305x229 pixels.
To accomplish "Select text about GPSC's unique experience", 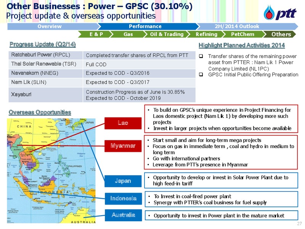I will pos(222,116).
